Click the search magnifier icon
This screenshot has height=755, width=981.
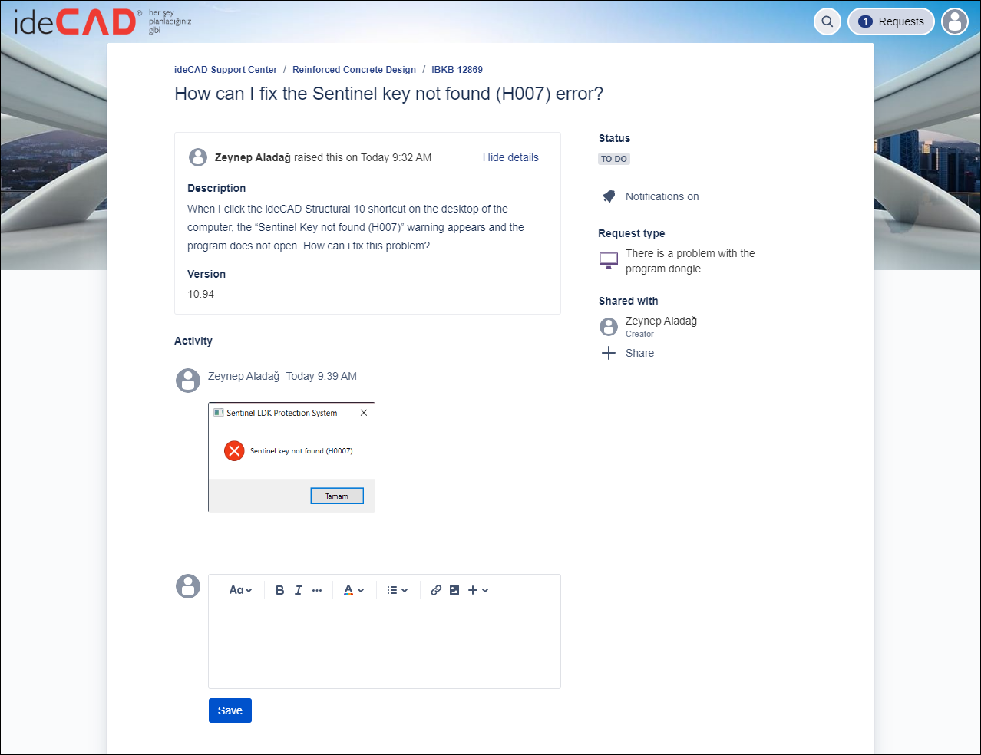827,21
